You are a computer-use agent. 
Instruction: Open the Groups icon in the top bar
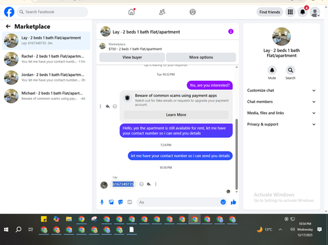(192, 12)
